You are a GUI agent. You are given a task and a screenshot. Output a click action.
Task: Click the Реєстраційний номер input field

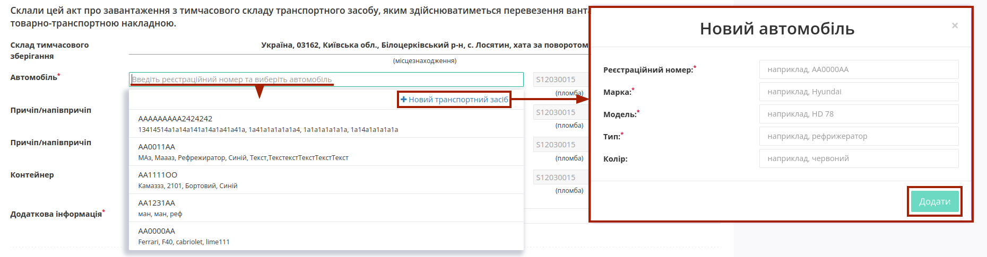859,69
